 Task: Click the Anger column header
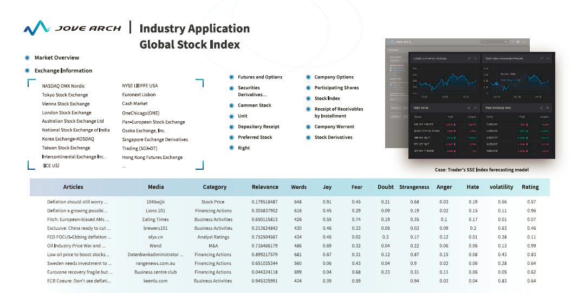coord(444,187)
